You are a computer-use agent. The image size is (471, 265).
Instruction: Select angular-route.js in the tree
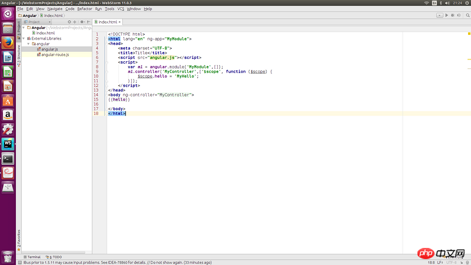pyautogui.click(x=53, y=55)
